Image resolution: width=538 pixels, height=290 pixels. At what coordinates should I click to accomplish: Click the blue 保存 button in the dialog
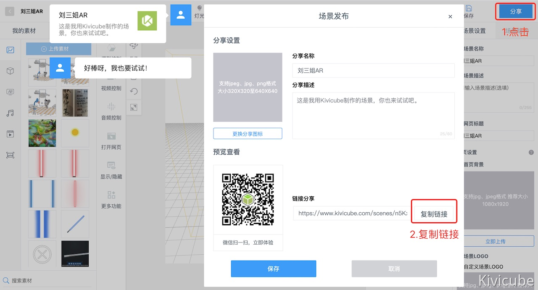tap(273, 269)
